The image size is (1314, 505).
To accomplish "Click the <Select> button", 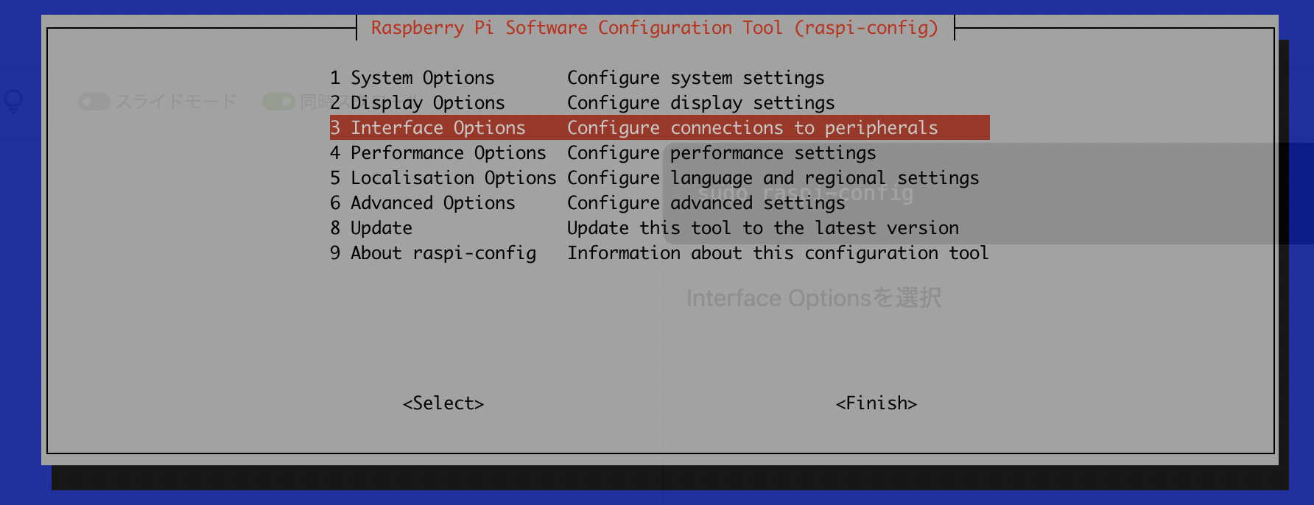I will [x=443, y=403].
